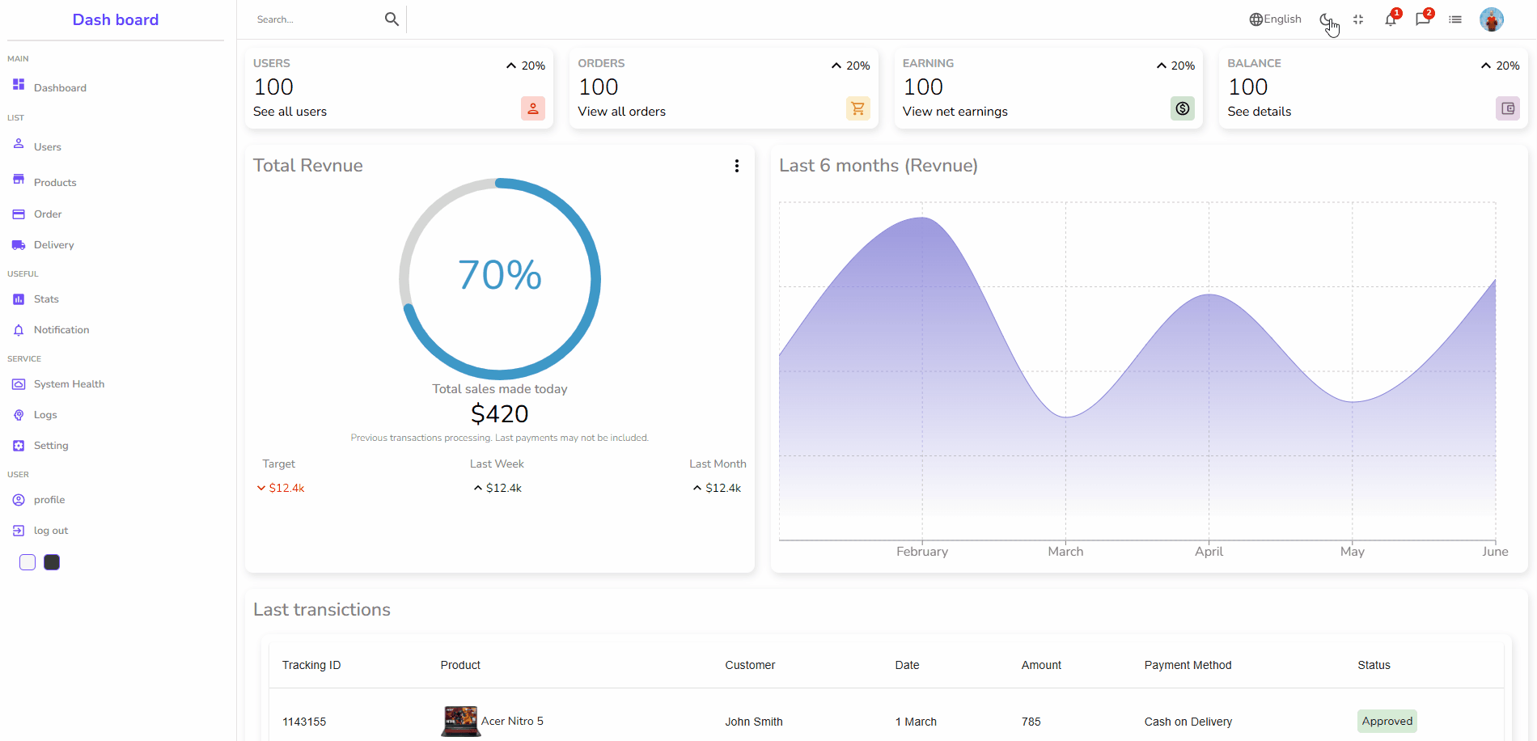Click the Last Week up arrow

478,488
